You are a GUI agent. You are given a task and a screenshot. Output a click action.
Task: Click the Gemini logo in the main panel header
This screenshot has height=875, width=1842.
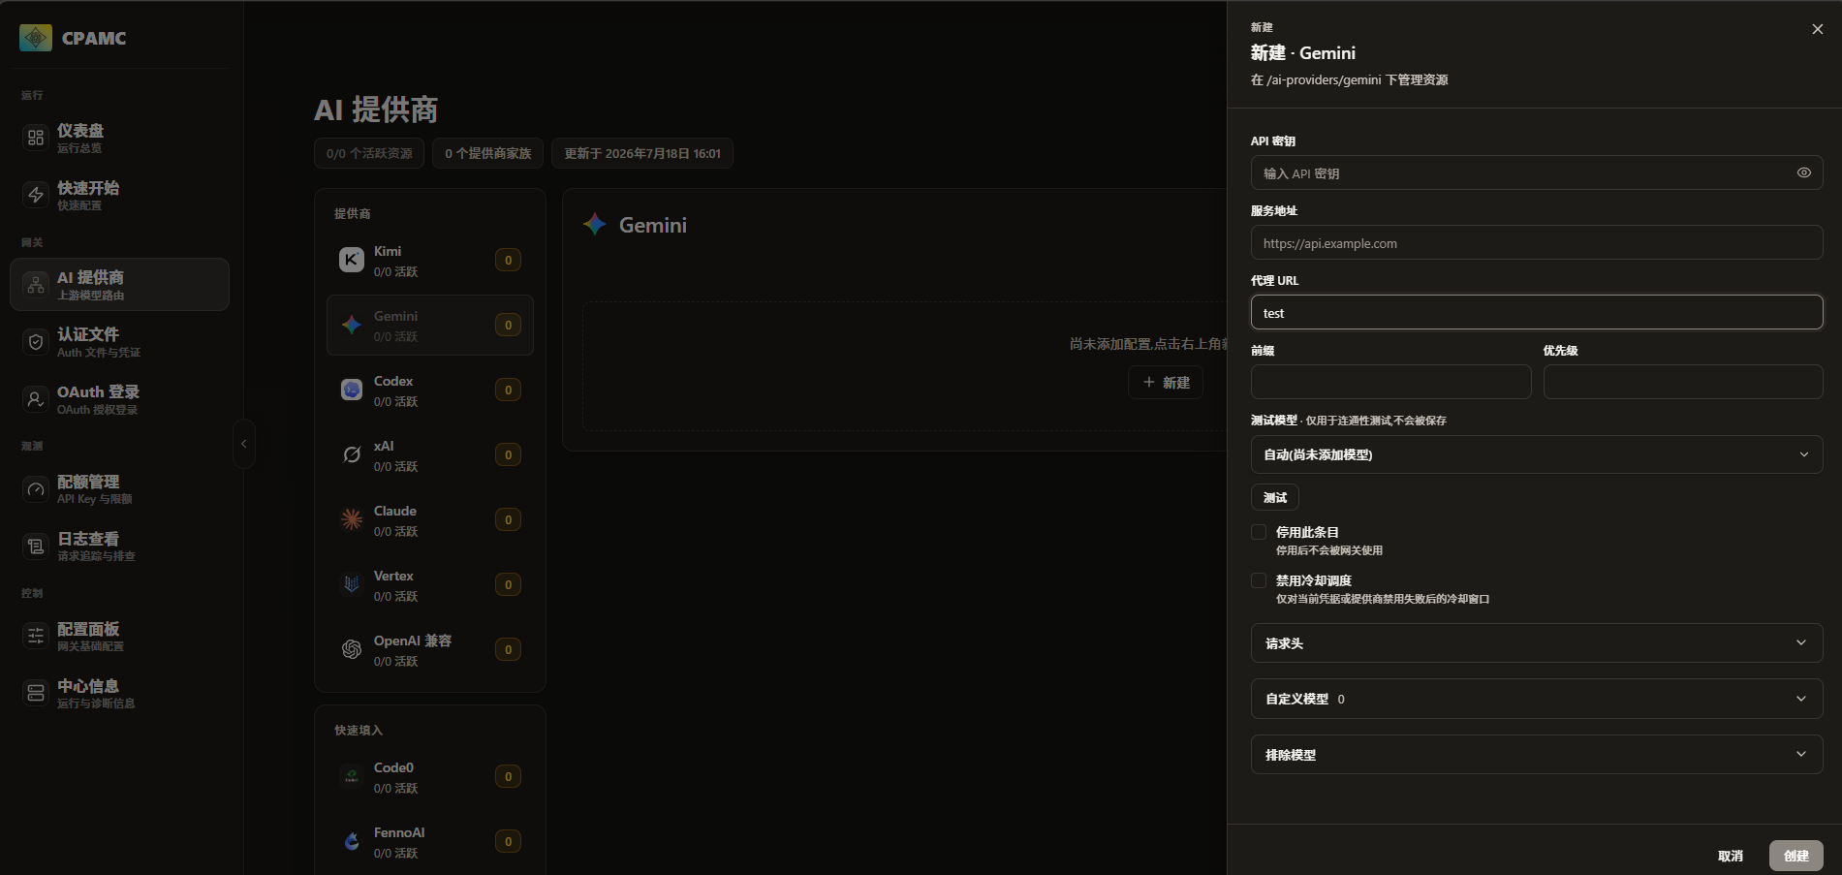click(595, 225)
